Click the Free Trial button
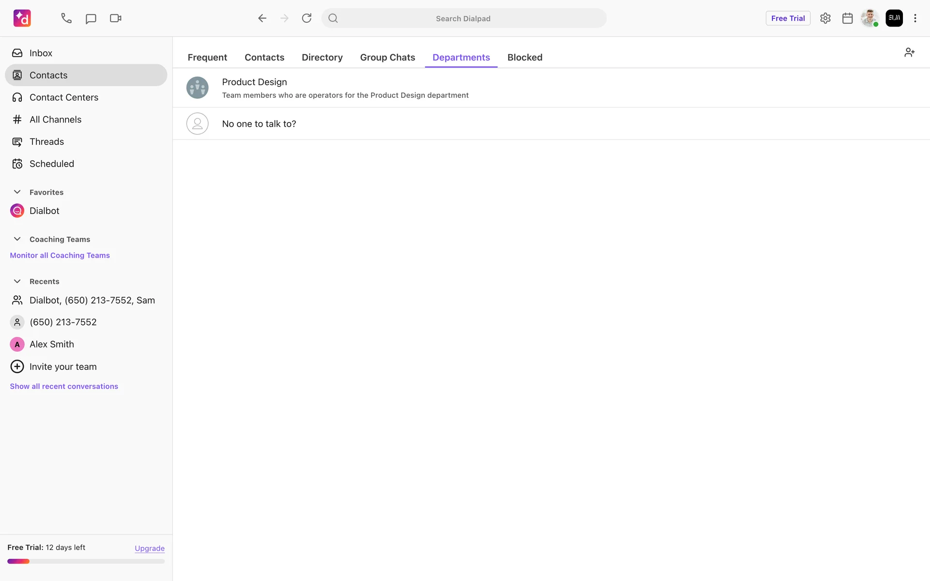The width and height of the screenshot is (930, 581). click(x=788, y=18)
